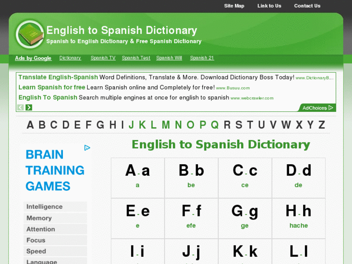Open the Spanish TV ad link

(x=103, y=58)
